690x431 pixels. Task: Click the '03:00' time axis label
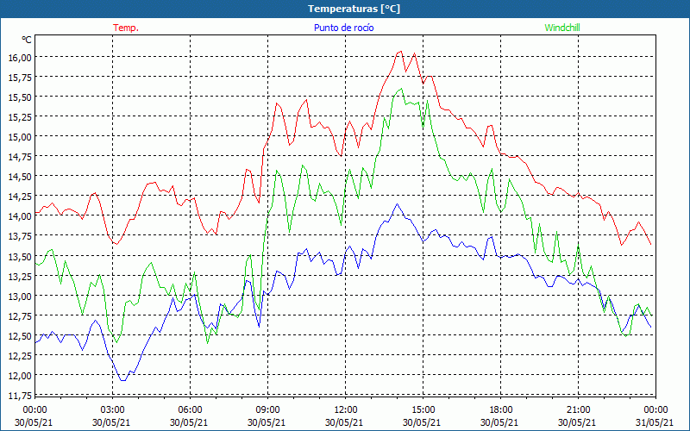click(113, 410)
